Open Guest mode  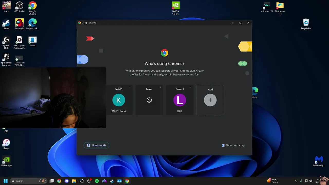[x=96, y=145]
